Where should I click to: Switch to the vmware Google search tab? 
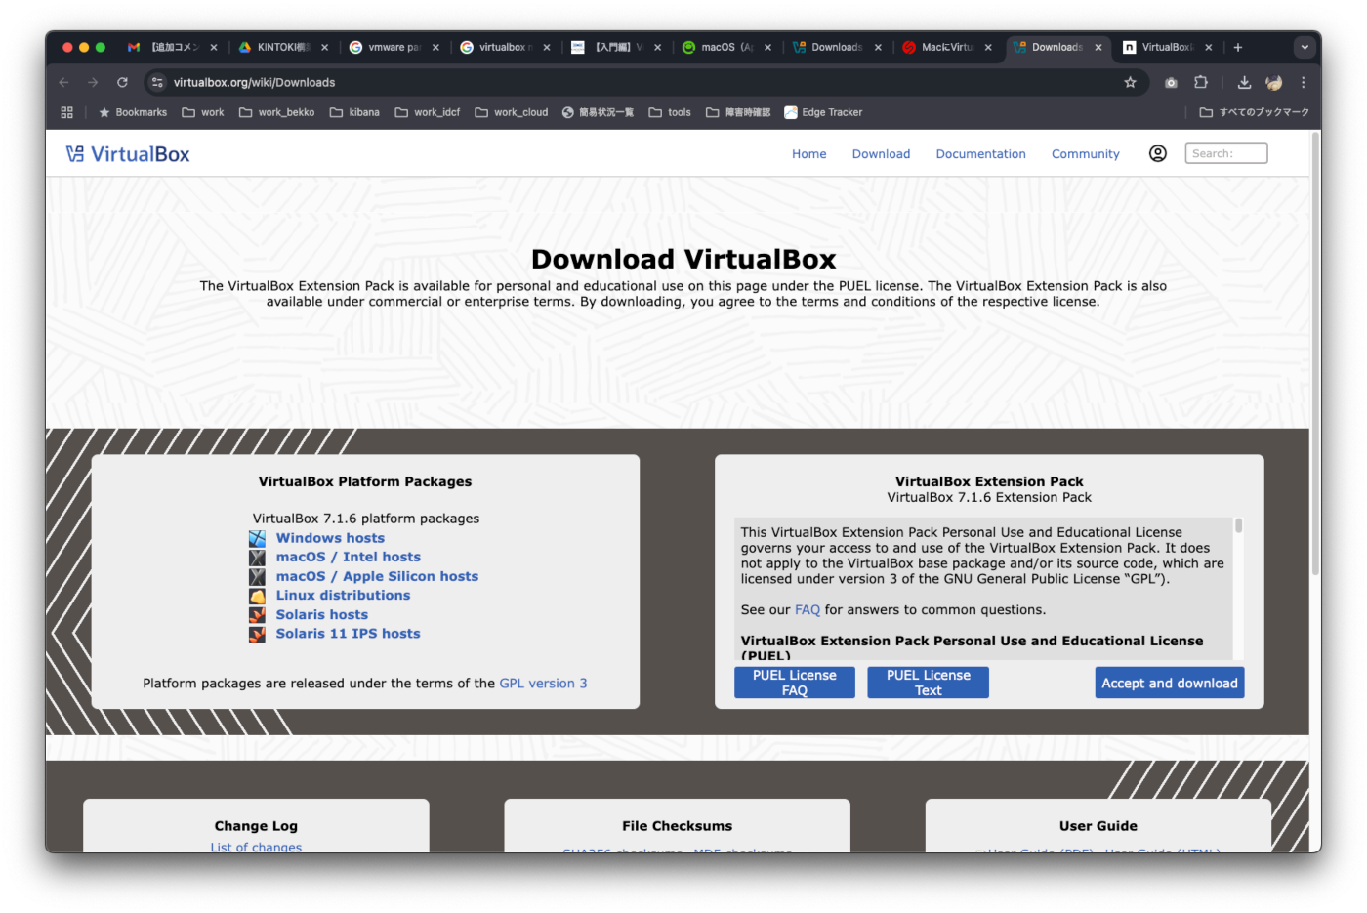394,47
